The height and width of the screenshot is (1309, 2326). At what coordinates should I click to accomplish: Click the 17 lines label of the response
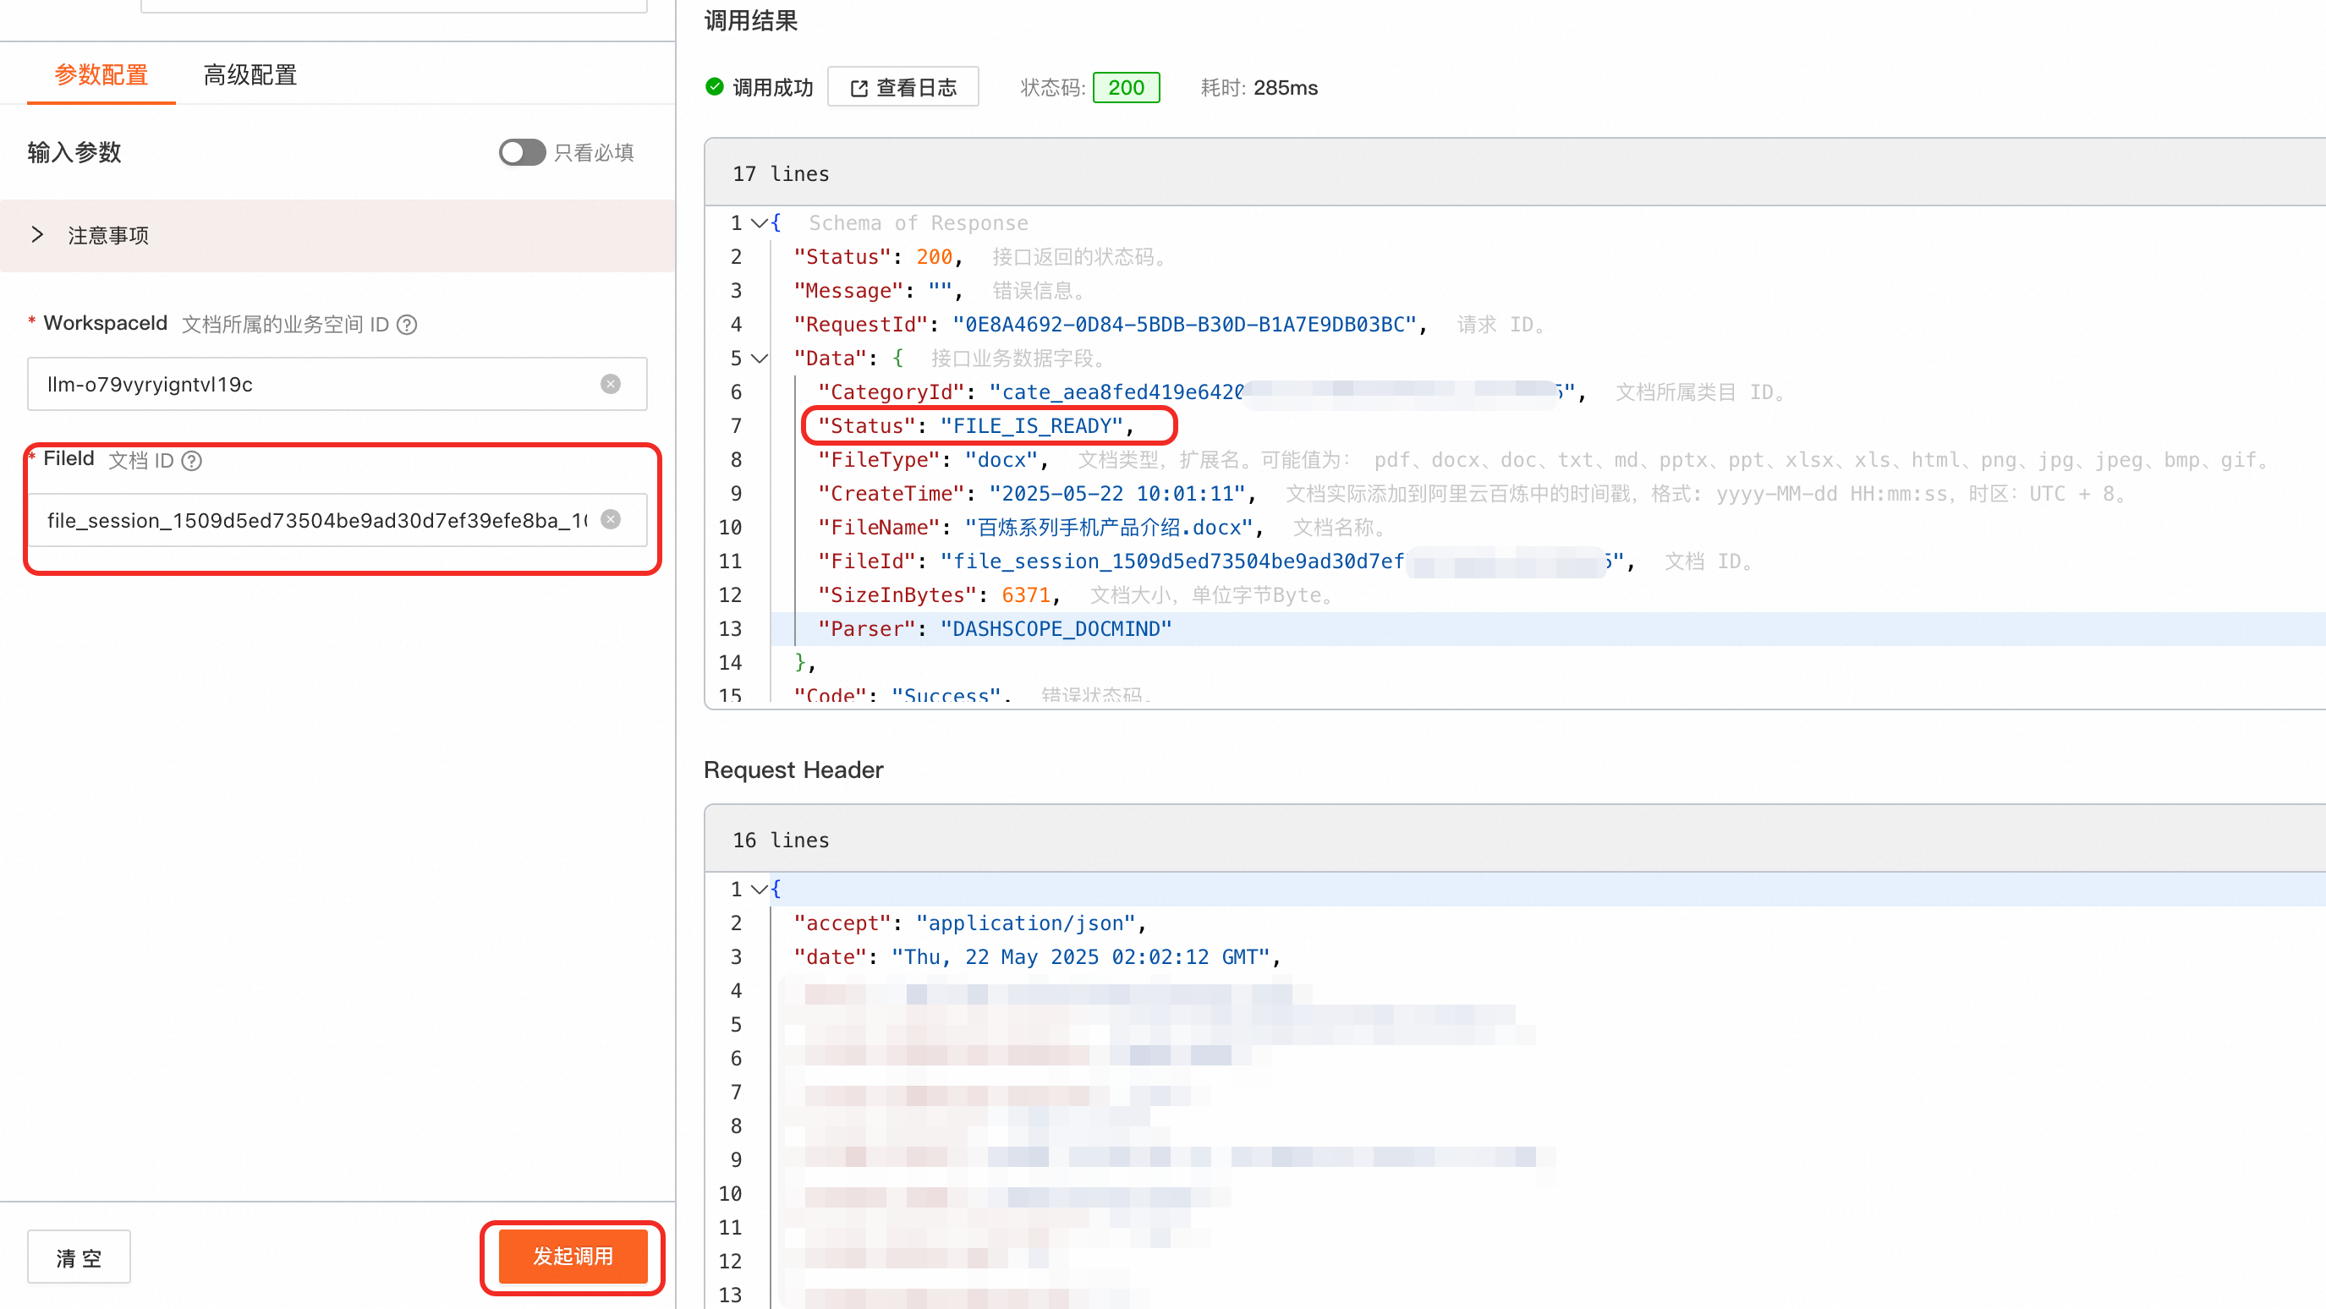click(781, 173)
